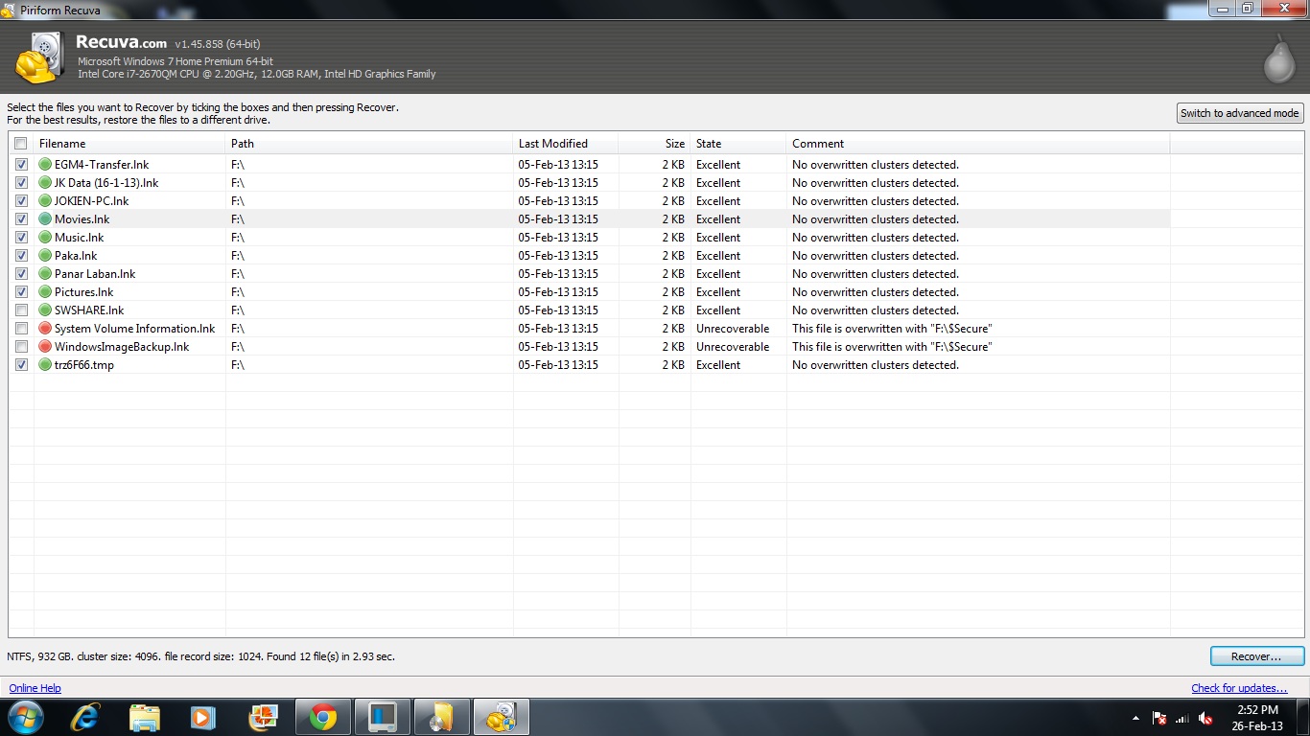Uncheck the EGM4-Transfer.lnk checkbox
Screen dimensions: 1310x736
coord(21,165)
